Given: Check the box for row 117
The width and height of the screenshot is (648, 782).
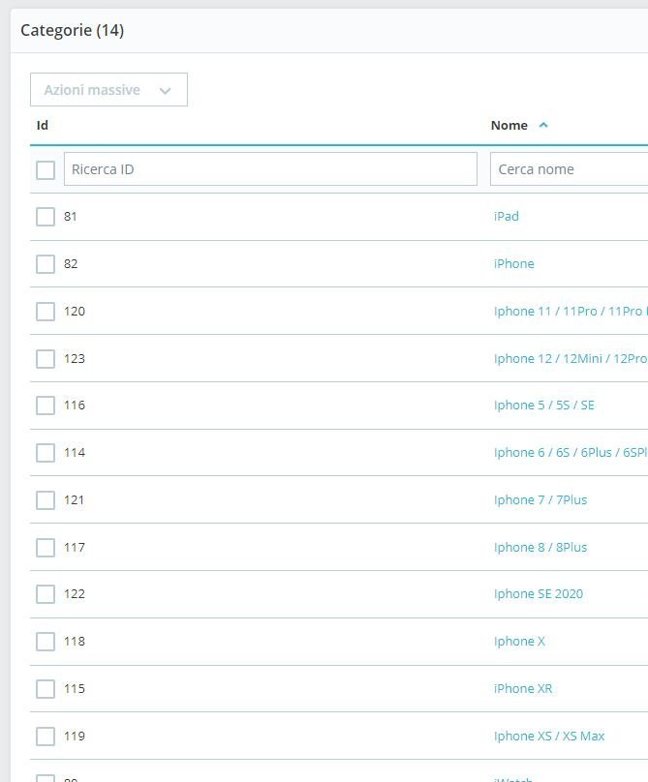Looking at the screenshot, I should [46, 548].
